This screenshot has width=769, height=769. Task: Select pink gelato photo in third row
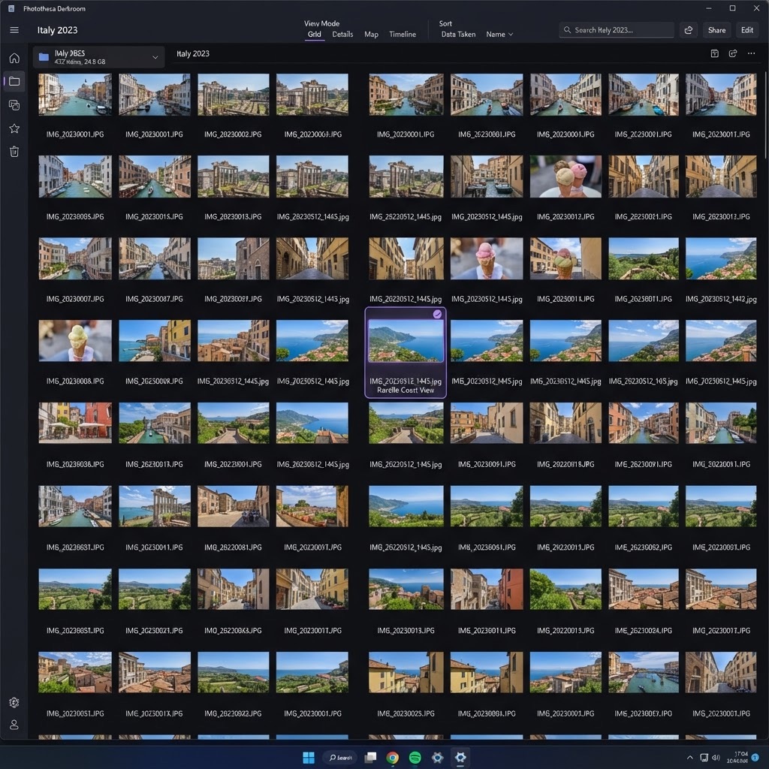[487, 258]
